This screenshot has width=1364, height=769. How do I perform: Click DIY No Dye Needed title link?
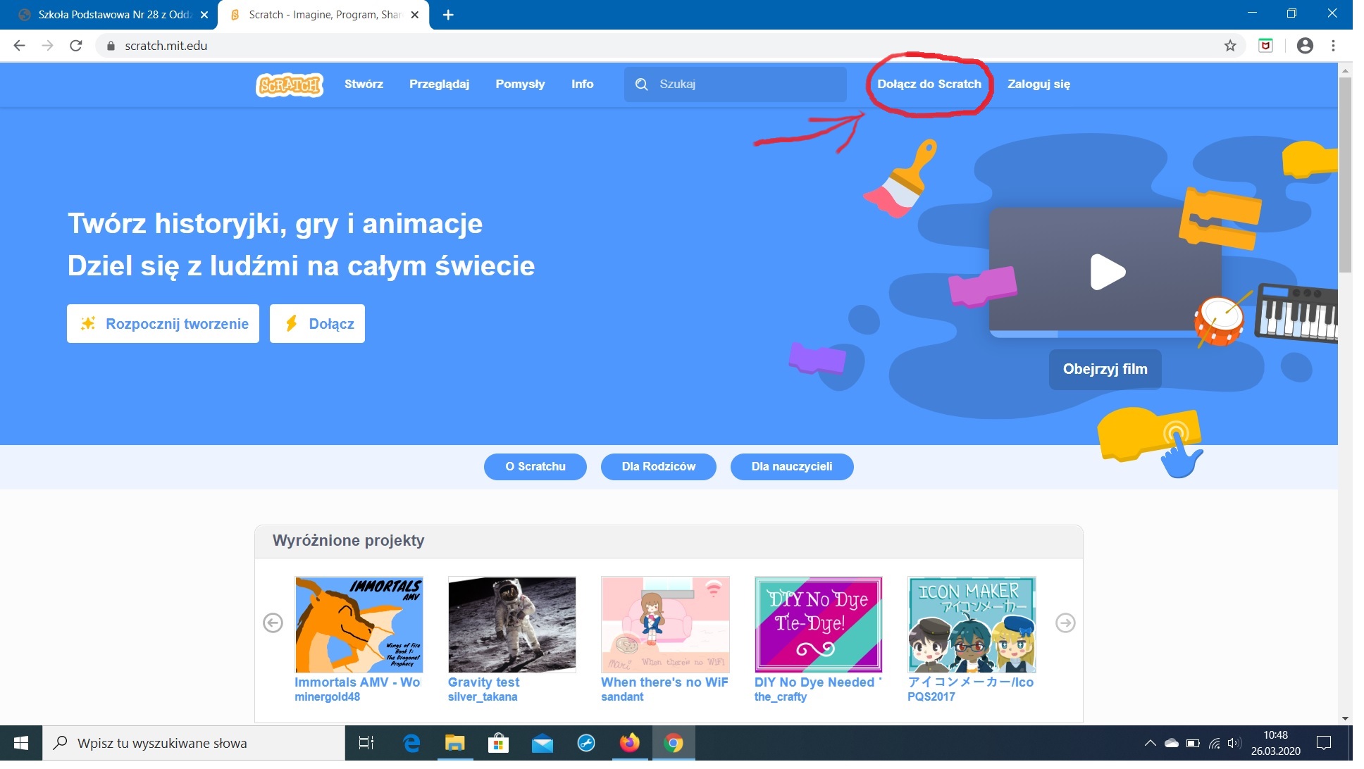pos(818,682)
